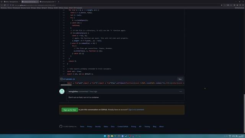Screen dimensions: 245x138
Task: Open the API footer link
Action: (140, 127)
